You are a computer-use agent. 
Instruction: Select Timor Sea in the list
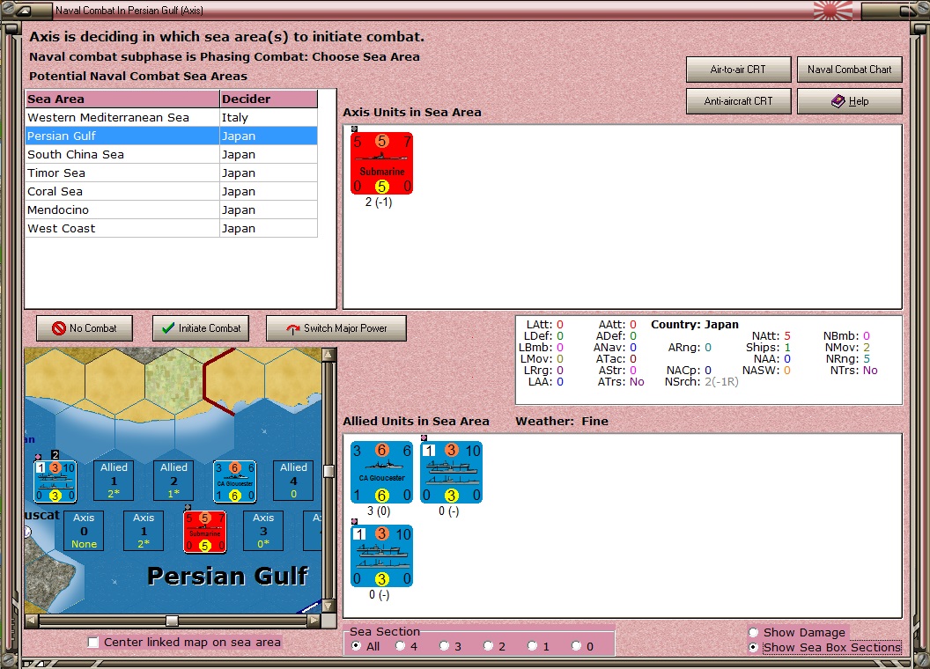pyautogui.click(x=172, y=173)
